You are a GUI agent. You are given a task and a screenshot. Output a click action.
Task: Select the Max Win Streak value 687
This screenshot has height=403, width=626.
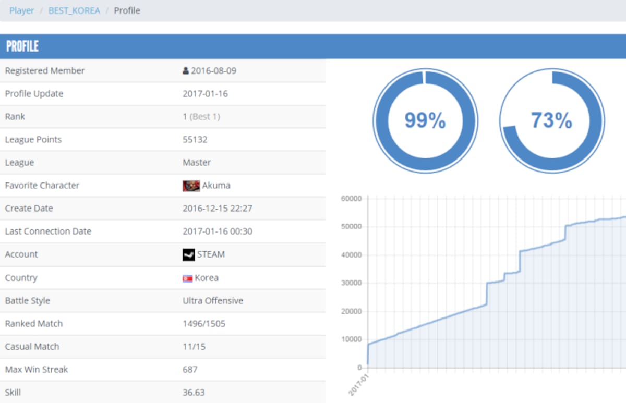click(x=190, y=370)
